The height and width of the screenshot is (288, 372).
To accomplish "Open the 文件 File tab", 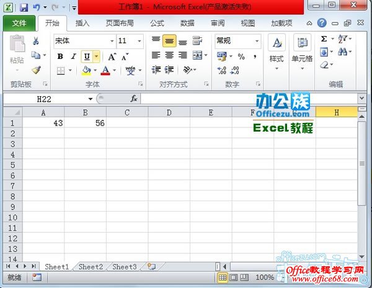I will [19, 23].
